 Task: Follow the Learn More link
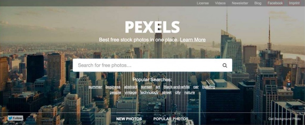click(193, 40)
